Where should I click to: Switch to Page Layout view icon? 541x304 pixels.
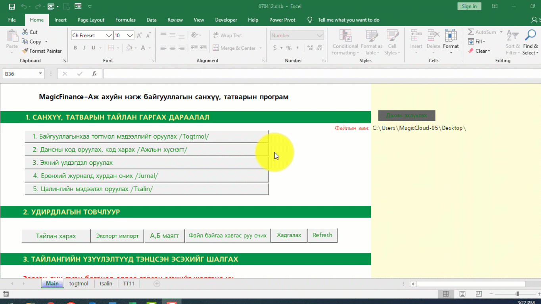coord(462,294)
